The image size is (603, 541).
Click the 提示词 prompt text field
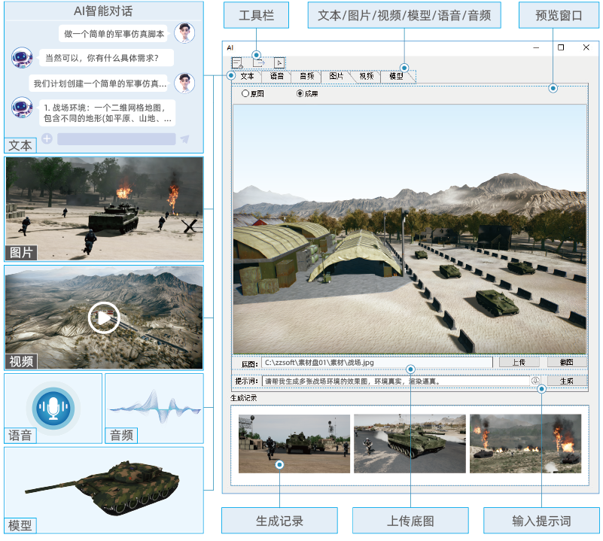point(395,381)
